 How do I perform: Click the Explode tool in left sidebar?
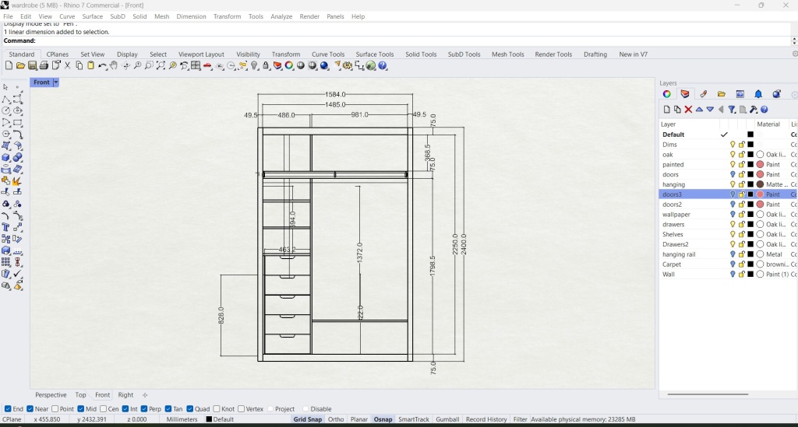[17, 180]
